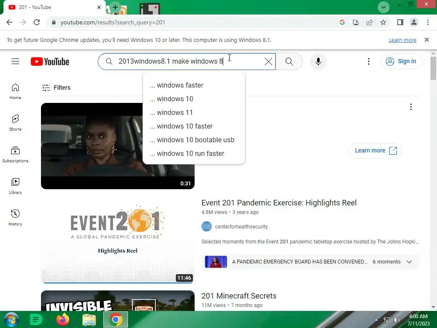Open YouTube settings three-dot menu
Image resolution: width=437 pixels, height=328 pixels.
click(x=368, y=61)
